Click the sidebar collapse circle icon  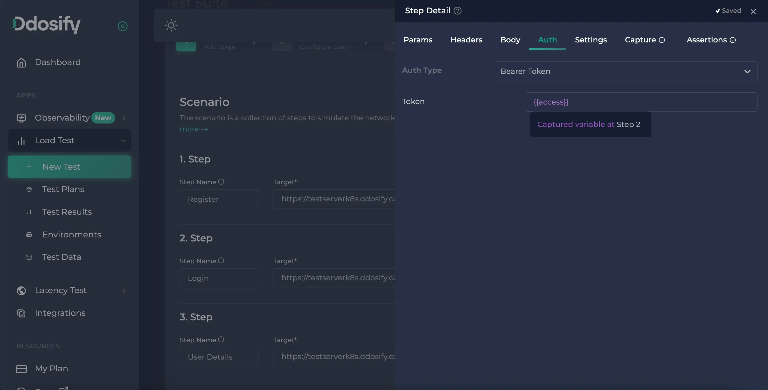point(123,26)
